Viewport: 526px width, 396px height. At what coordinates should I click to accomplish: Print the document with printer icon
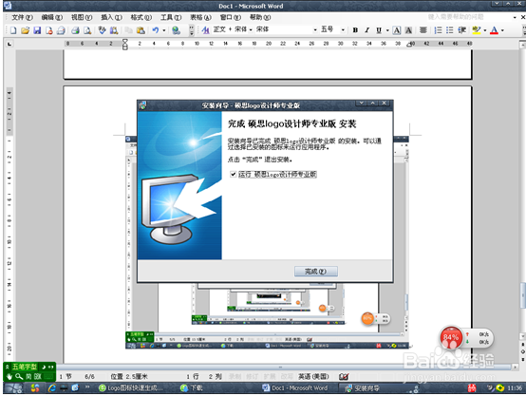75,30
